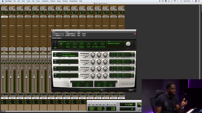202x113 pixels.
Task: Open the insert position selector beside Track
Action: click(62, 34)
